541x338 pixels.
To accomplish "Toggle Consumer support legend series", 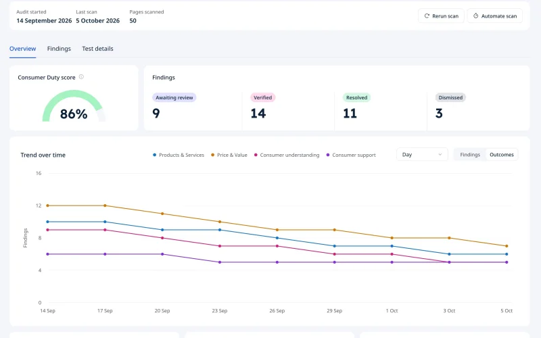I will pos(351,155).
